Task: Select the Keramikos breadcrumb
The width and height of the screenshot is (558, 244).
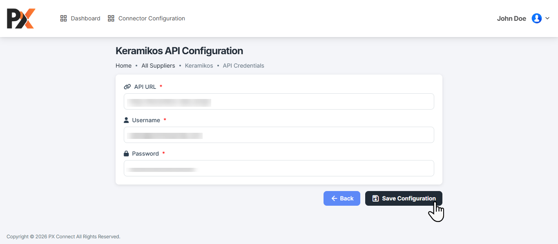Action: point(199,66)
